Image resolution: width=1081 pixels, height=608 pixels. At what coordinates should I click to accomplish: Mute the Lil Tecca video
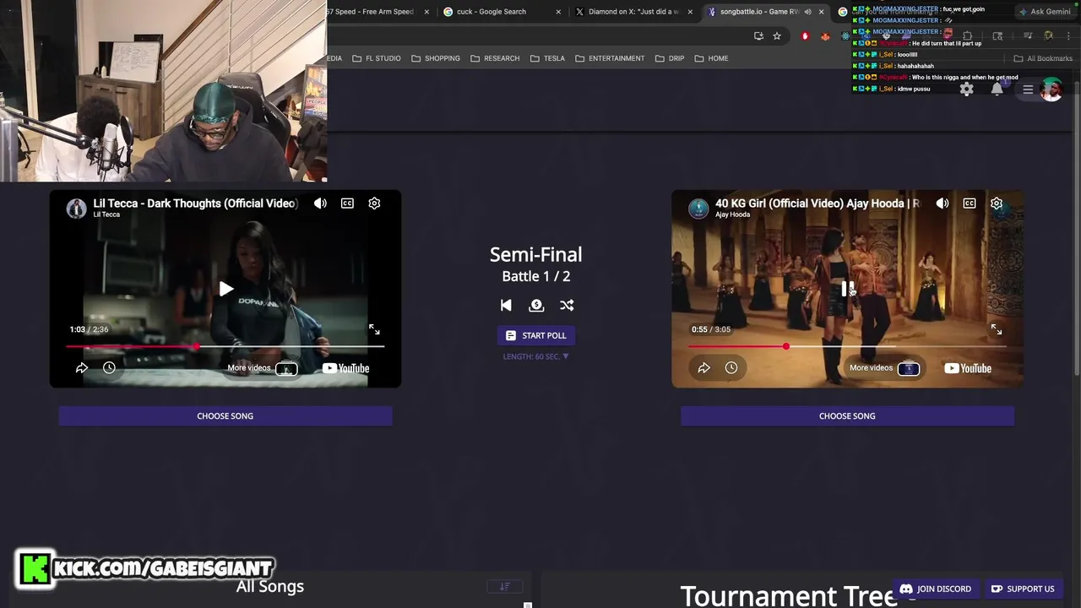point(320,204)
